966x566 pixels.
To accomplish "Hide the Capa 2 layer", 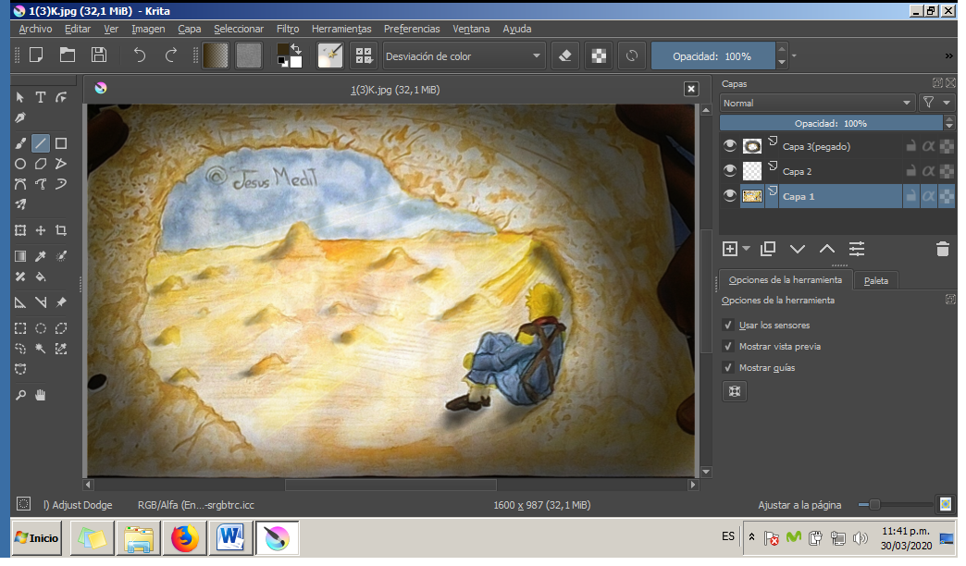I will coord(730,171).
